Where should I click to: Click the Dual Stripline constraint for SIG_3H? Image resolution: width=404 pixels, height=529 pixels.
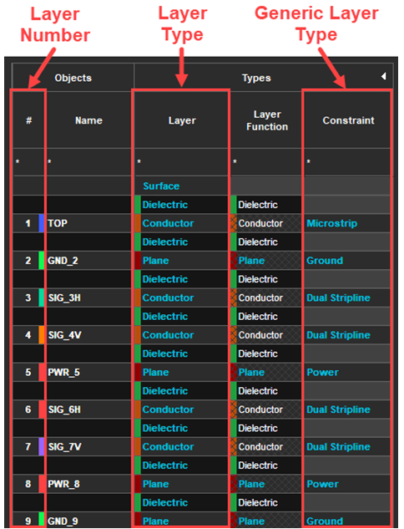(347, 298)
